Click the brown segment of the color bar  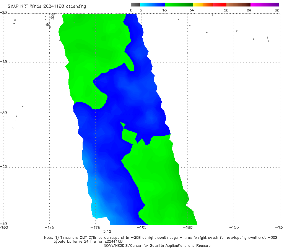coord(238,5)
